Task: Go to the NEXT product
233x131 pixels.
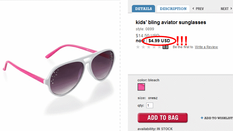Action: pos(225,9)
